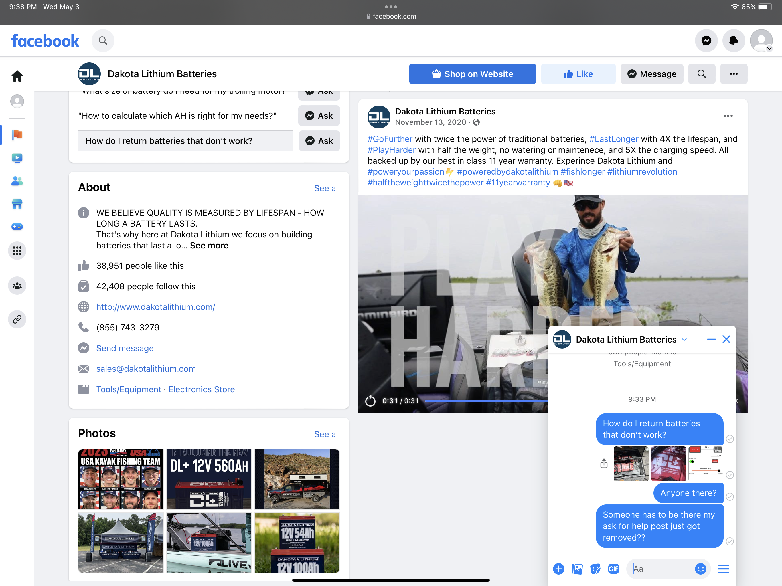
Task: Replay the video with replay button
Action: [370, 401]
